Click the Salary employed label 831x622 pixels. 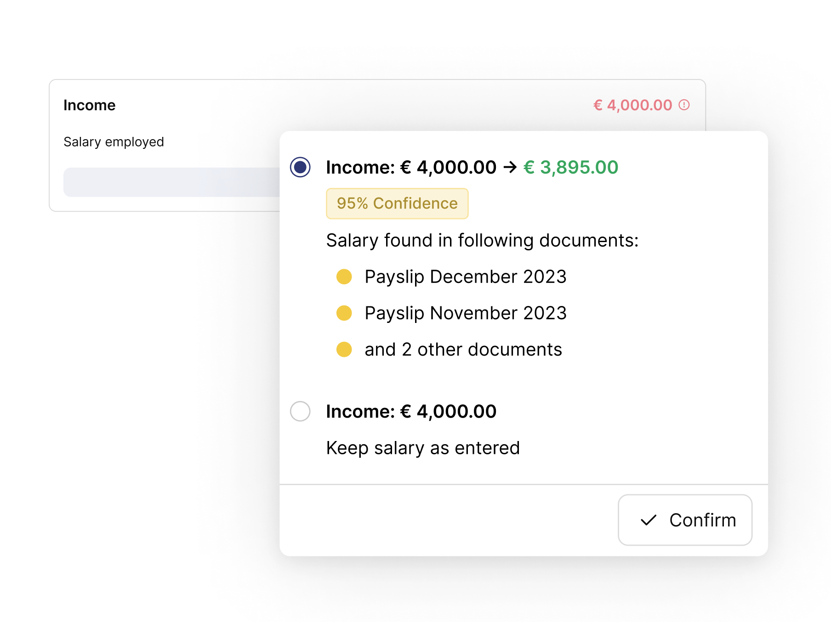click(x=114, y=142)
